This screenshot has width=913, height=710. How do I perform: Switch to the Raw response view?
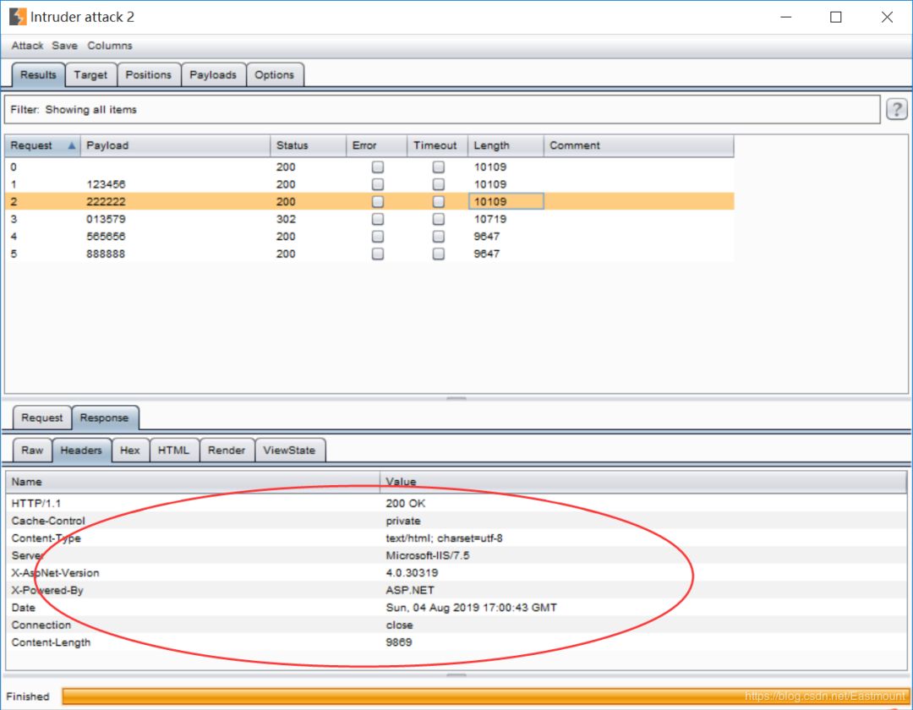[x=32, y=451]
